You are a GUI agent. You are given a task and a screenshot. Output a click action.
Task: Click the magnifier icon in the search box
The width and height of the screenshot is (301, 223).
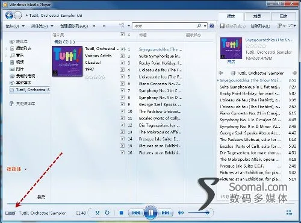(x=199, y=26)
